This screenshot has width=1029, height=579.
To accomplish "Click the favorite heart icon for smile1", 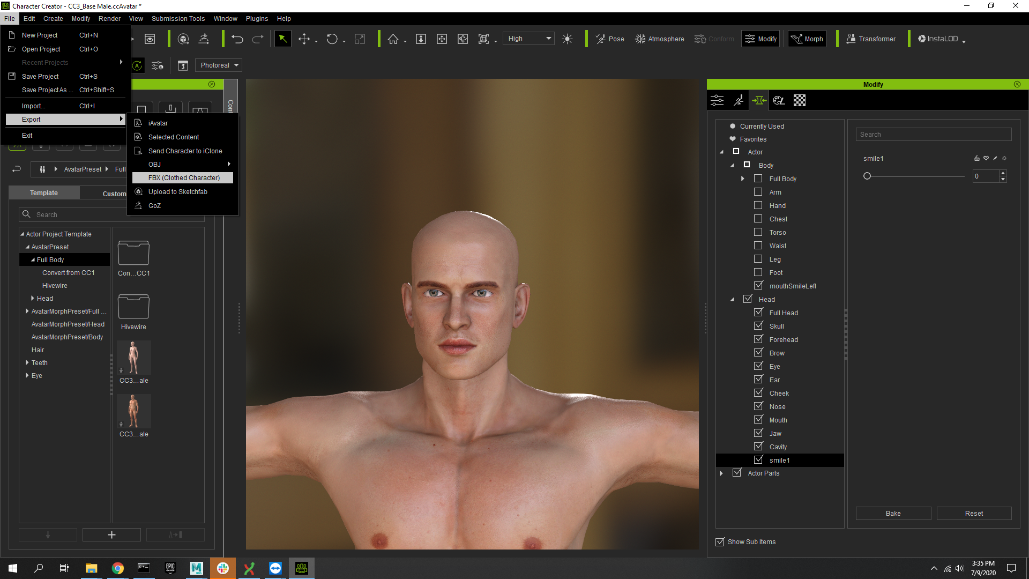I will pos(986,158).
